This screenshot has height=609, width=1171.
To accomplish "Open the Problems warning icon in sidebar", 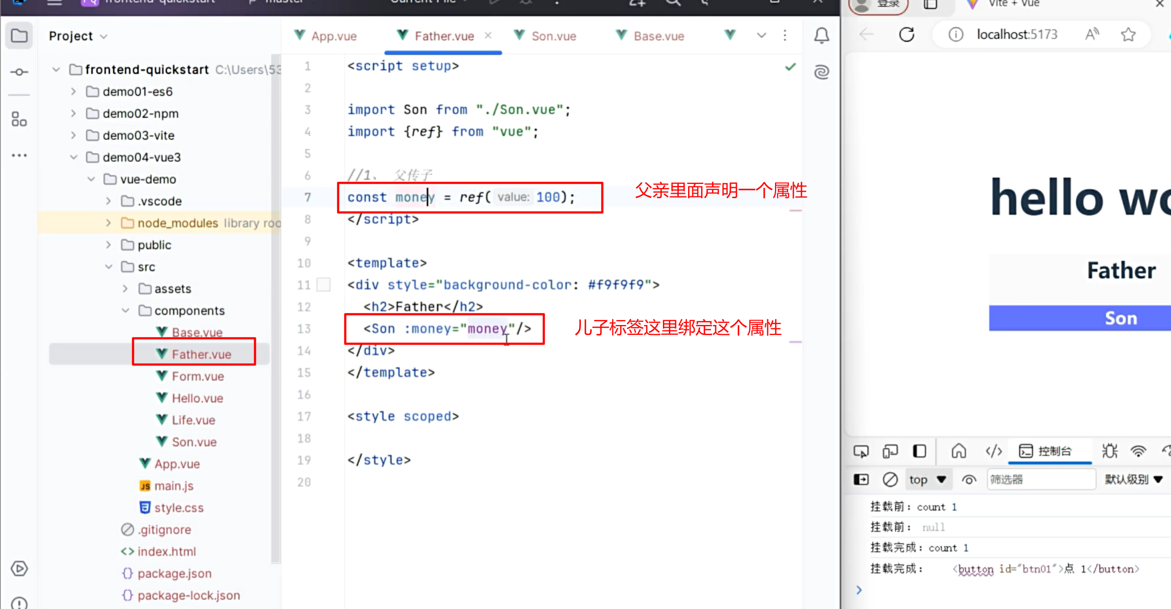I will 19,603.
